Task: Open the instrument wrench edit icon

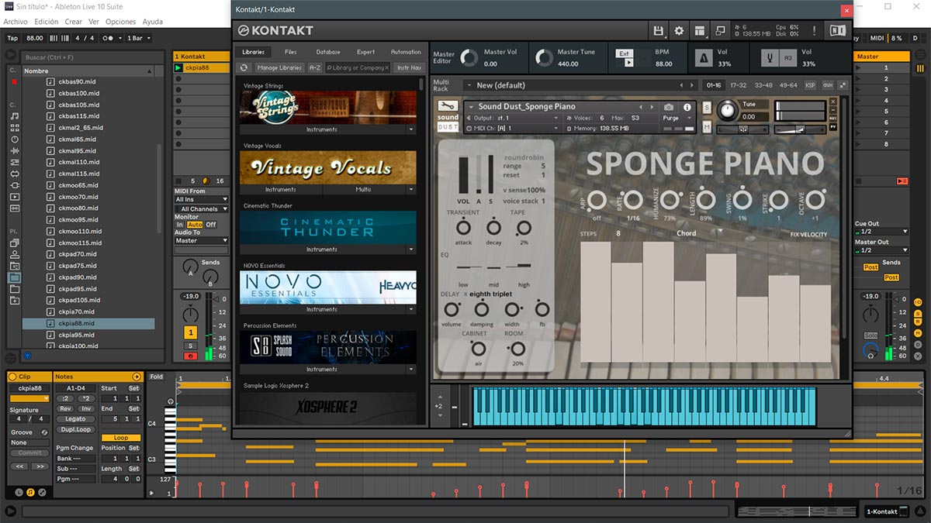Action: click(447, 106)
